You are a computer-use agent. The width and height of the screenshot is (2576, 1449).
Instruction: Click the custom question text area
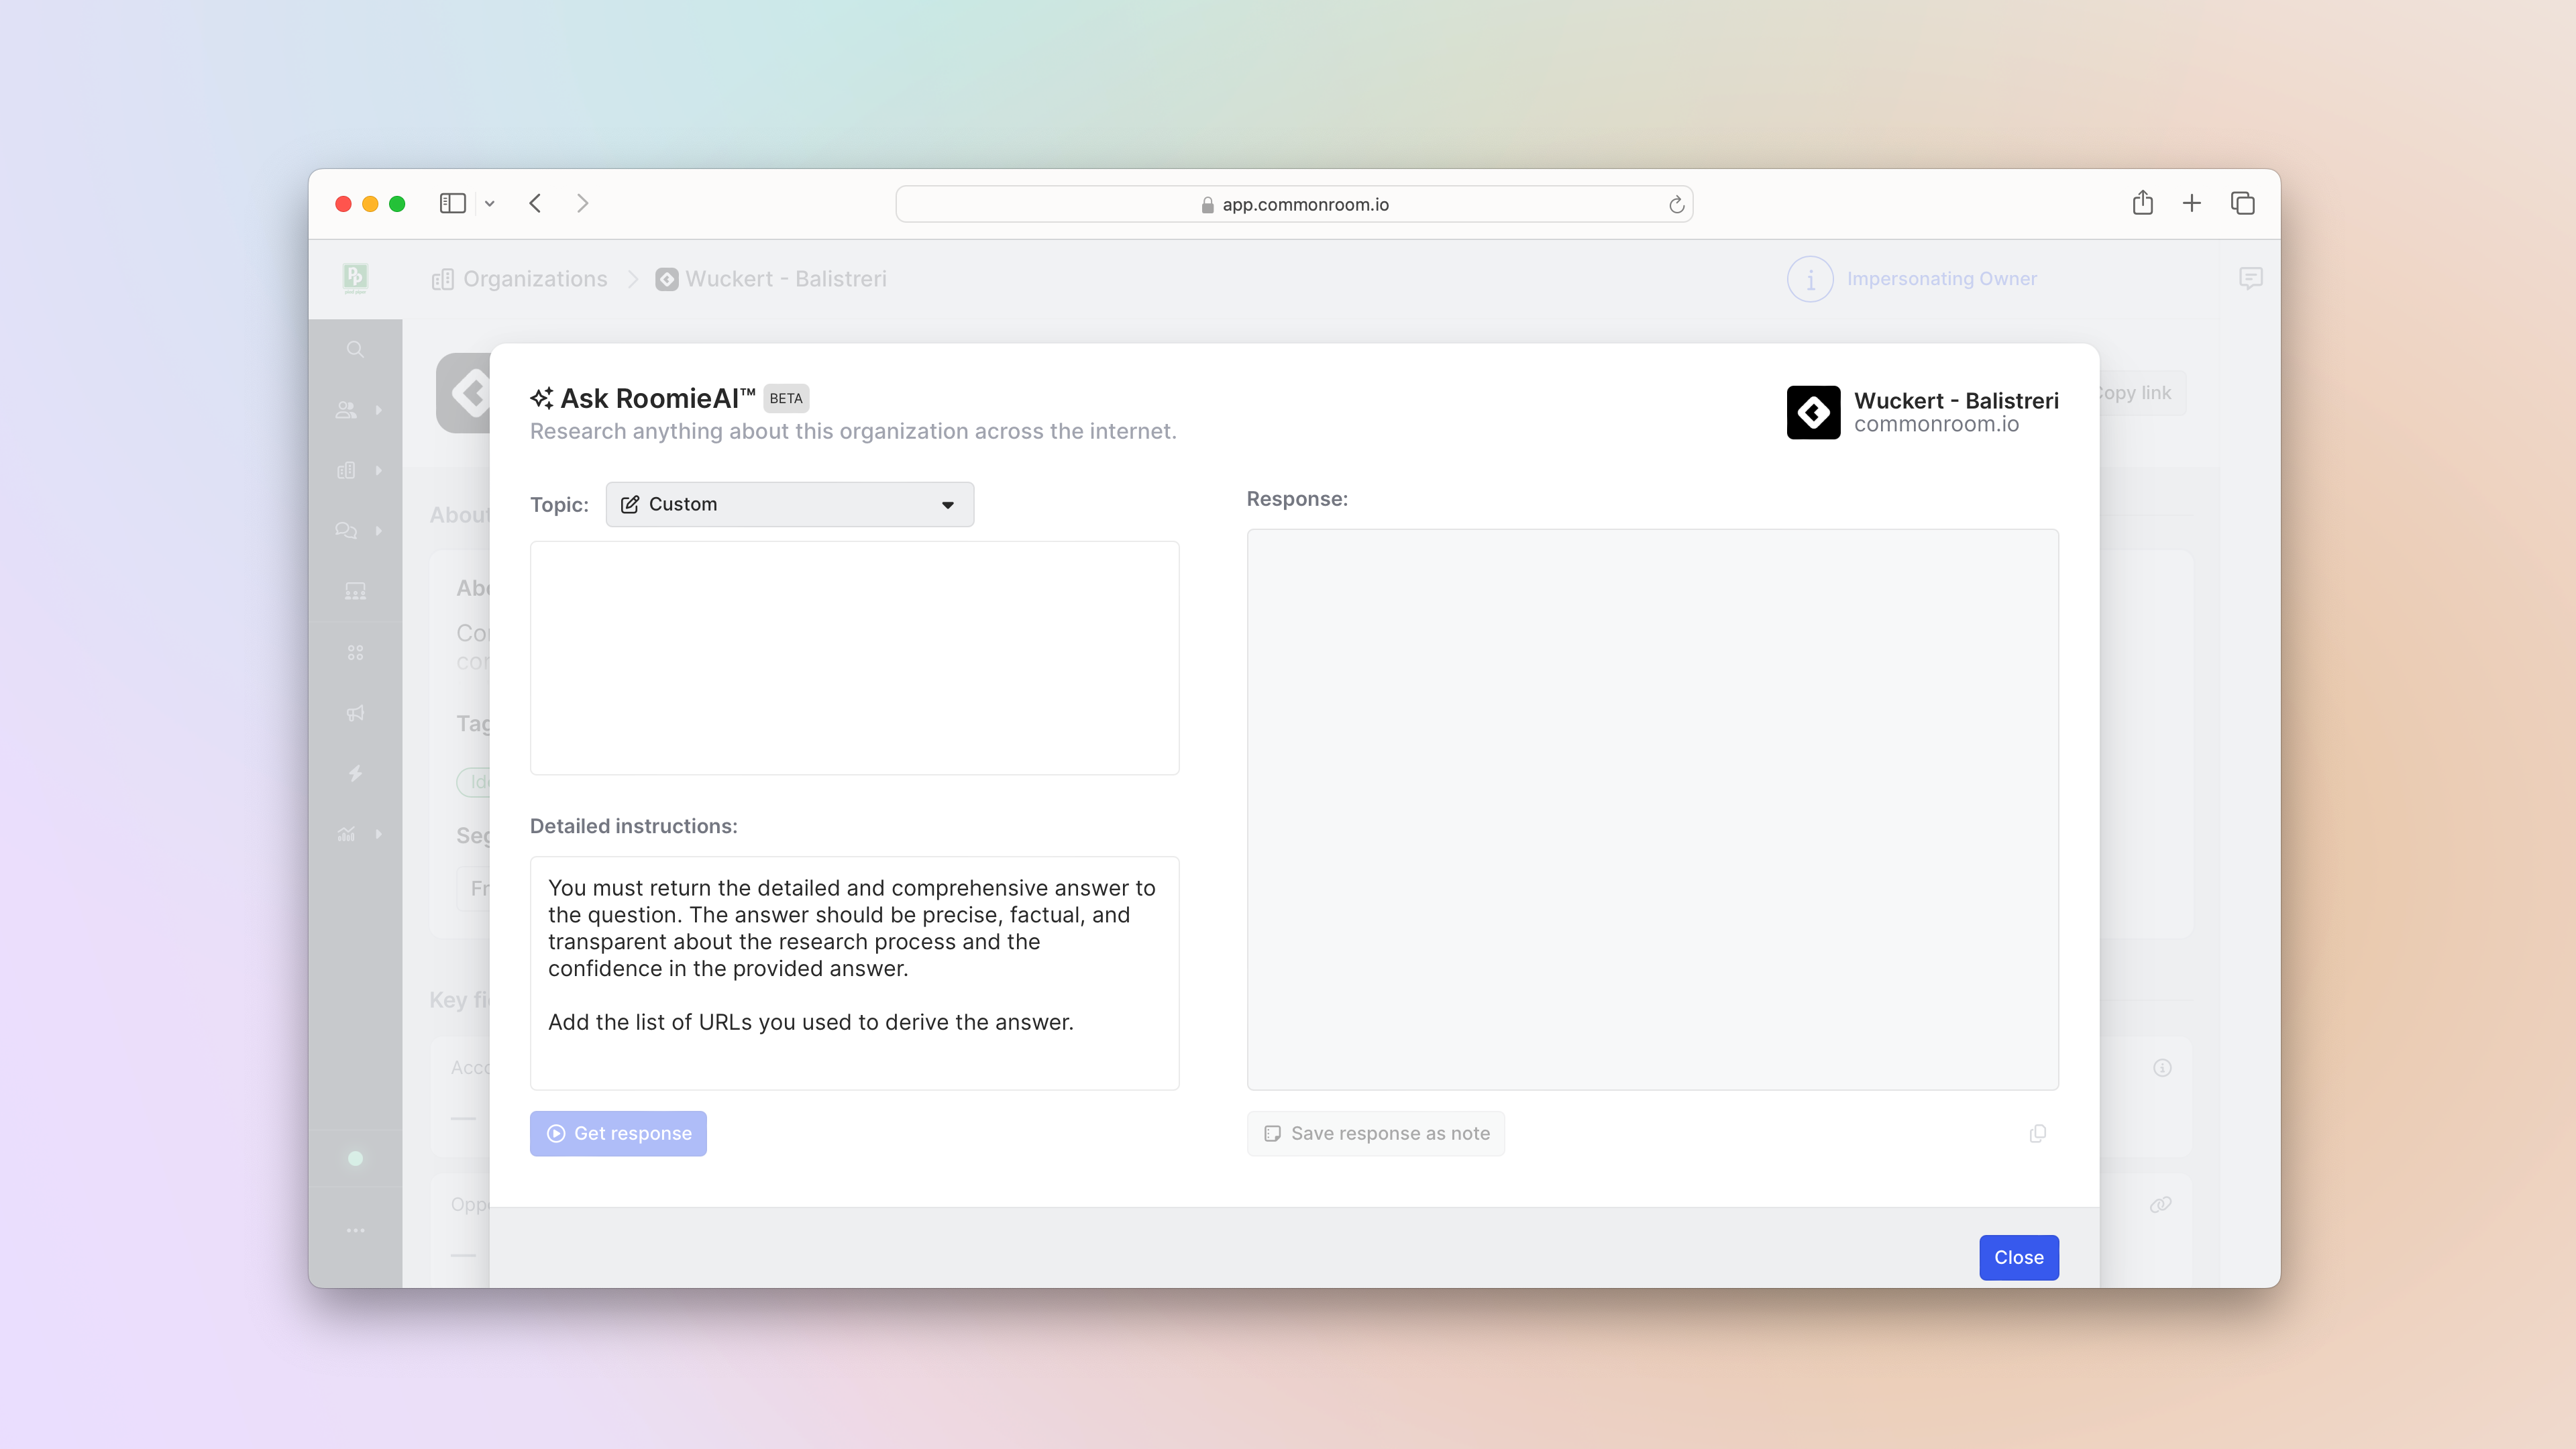tap(854, 657)
